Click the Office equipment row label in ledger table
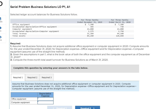Image resolution: width=156 pixels, height=109 pixels. 21,25
